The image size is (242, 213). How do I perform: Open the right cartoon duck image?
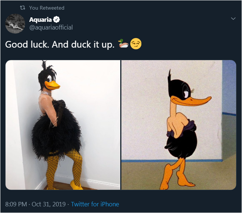point(179,125)
